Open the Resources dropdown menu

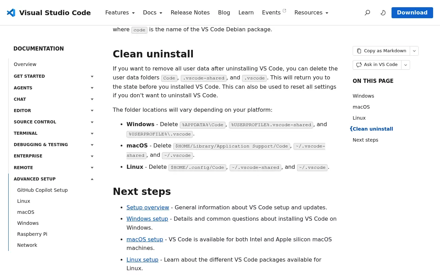(311, 13)
